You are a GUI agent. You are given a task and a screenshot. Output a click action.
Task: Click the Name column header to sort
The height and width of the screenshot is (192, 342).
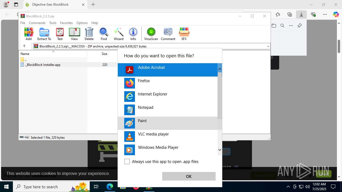53,54
